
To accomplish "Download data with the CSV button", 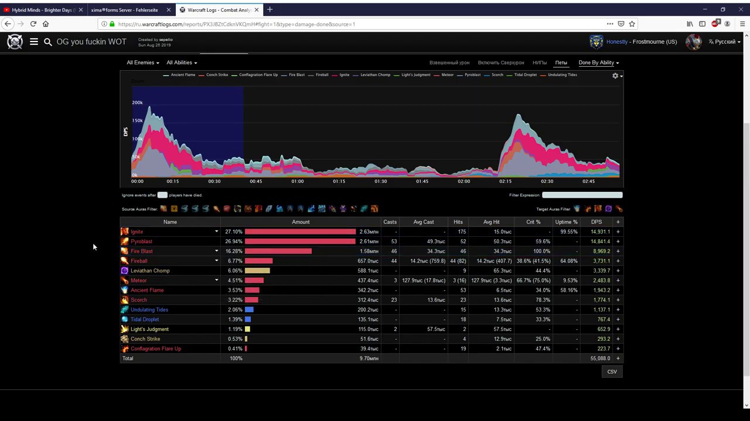I will [x=612, y=372].
